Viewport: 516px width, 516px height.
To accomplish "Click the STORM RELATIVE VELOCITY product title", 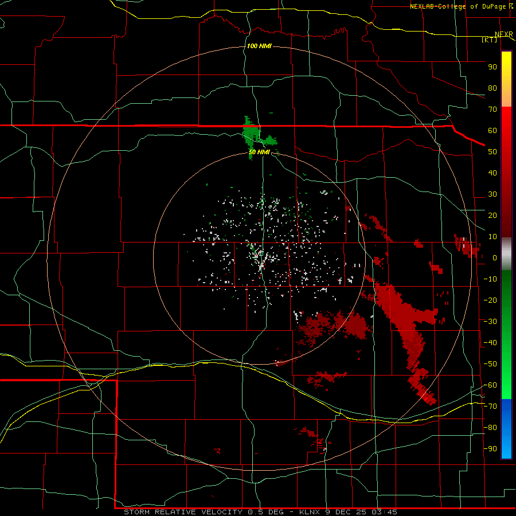I will click(x=183, y=512).
